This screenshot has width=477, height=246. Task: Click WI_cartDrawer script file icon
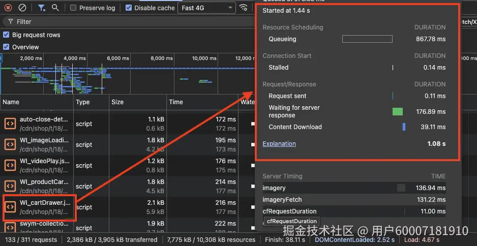(10, 207)
